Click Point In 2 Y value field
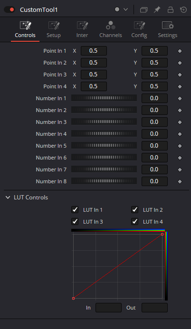 (155, 63)
